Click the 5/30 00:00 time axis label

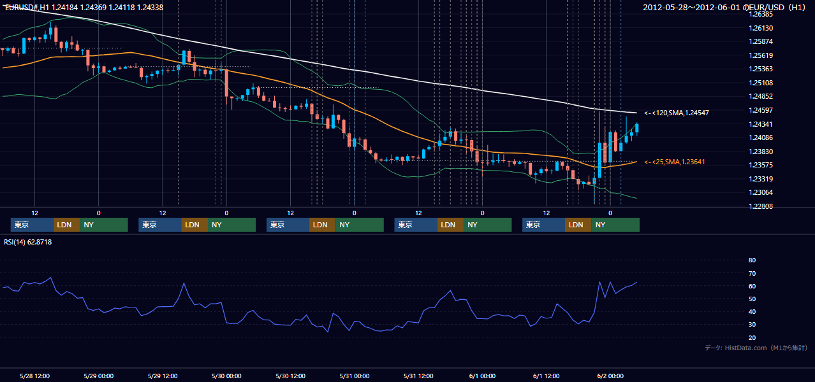click(x=226, y=376)
